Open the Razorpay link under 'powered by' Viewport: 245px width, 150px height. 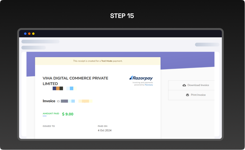(149, 85)
